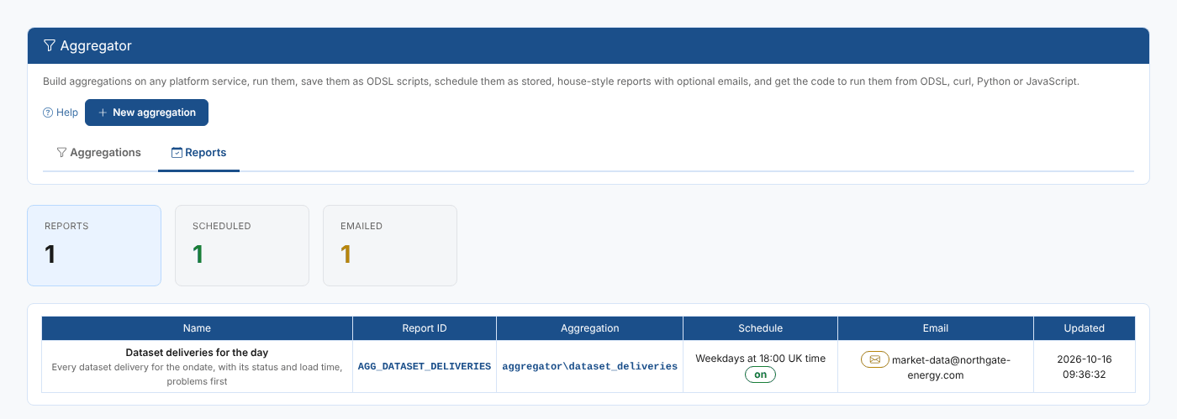Click the Aggregator funnel icon in header
The image size is (1177, 419).
(x=50, y=45)
